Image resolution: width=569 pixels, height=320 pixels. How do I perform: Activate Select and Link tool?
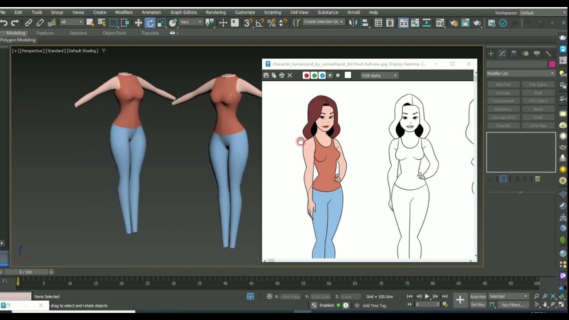(28, 23)
